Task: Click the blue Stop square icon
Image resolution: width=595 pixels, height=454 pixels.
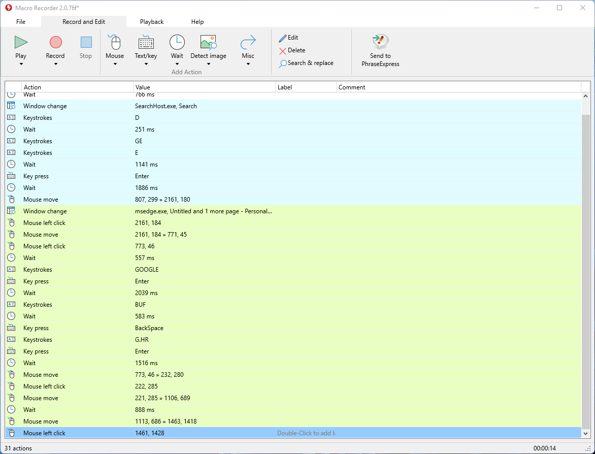Action: [x=86, y=42]
